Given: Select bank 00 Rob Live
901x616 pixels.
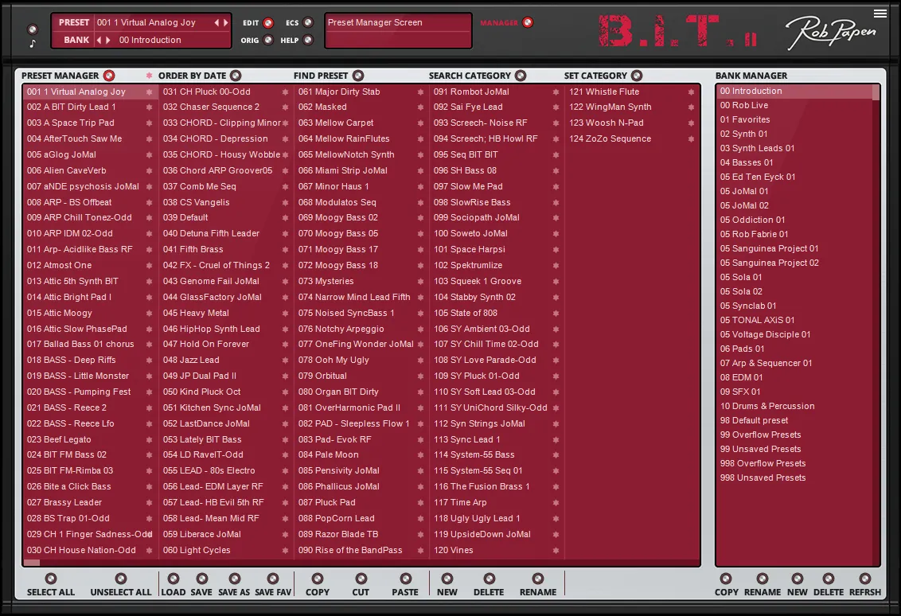Looking at the screenshot, I should tap(794, 105).
